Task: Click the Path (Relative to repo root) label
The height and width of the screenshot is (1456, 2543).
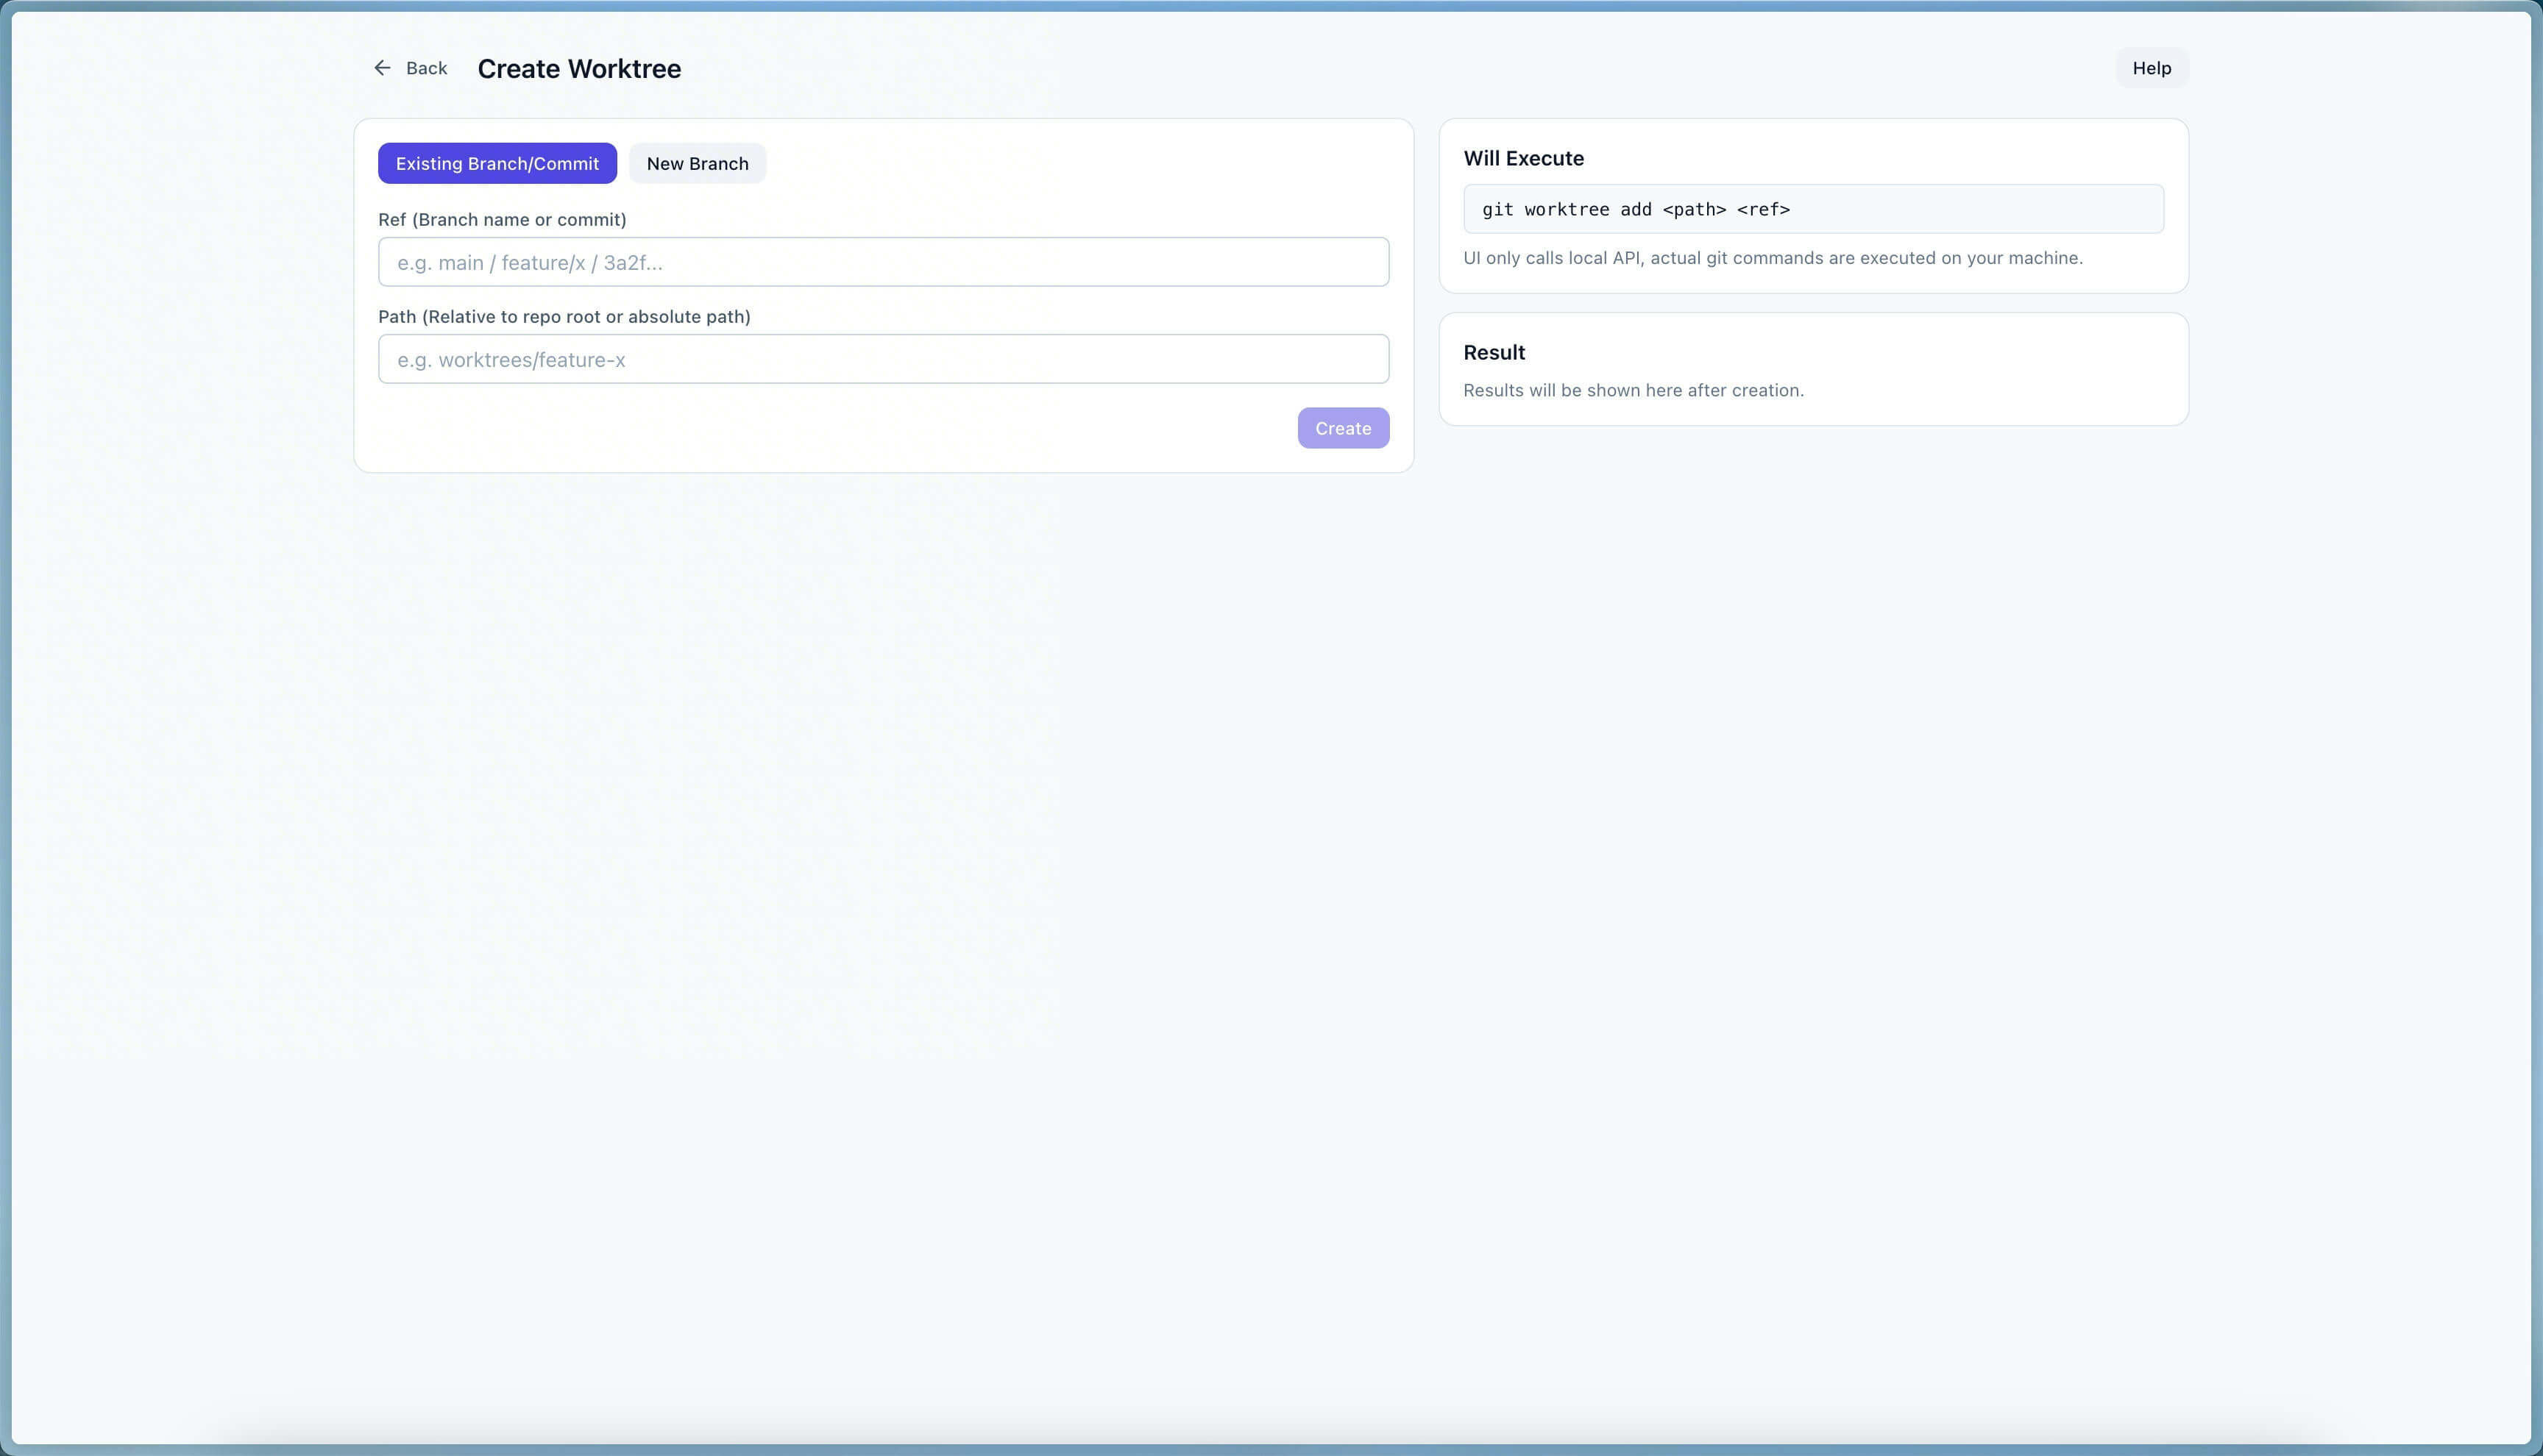Action: (564, 316)
